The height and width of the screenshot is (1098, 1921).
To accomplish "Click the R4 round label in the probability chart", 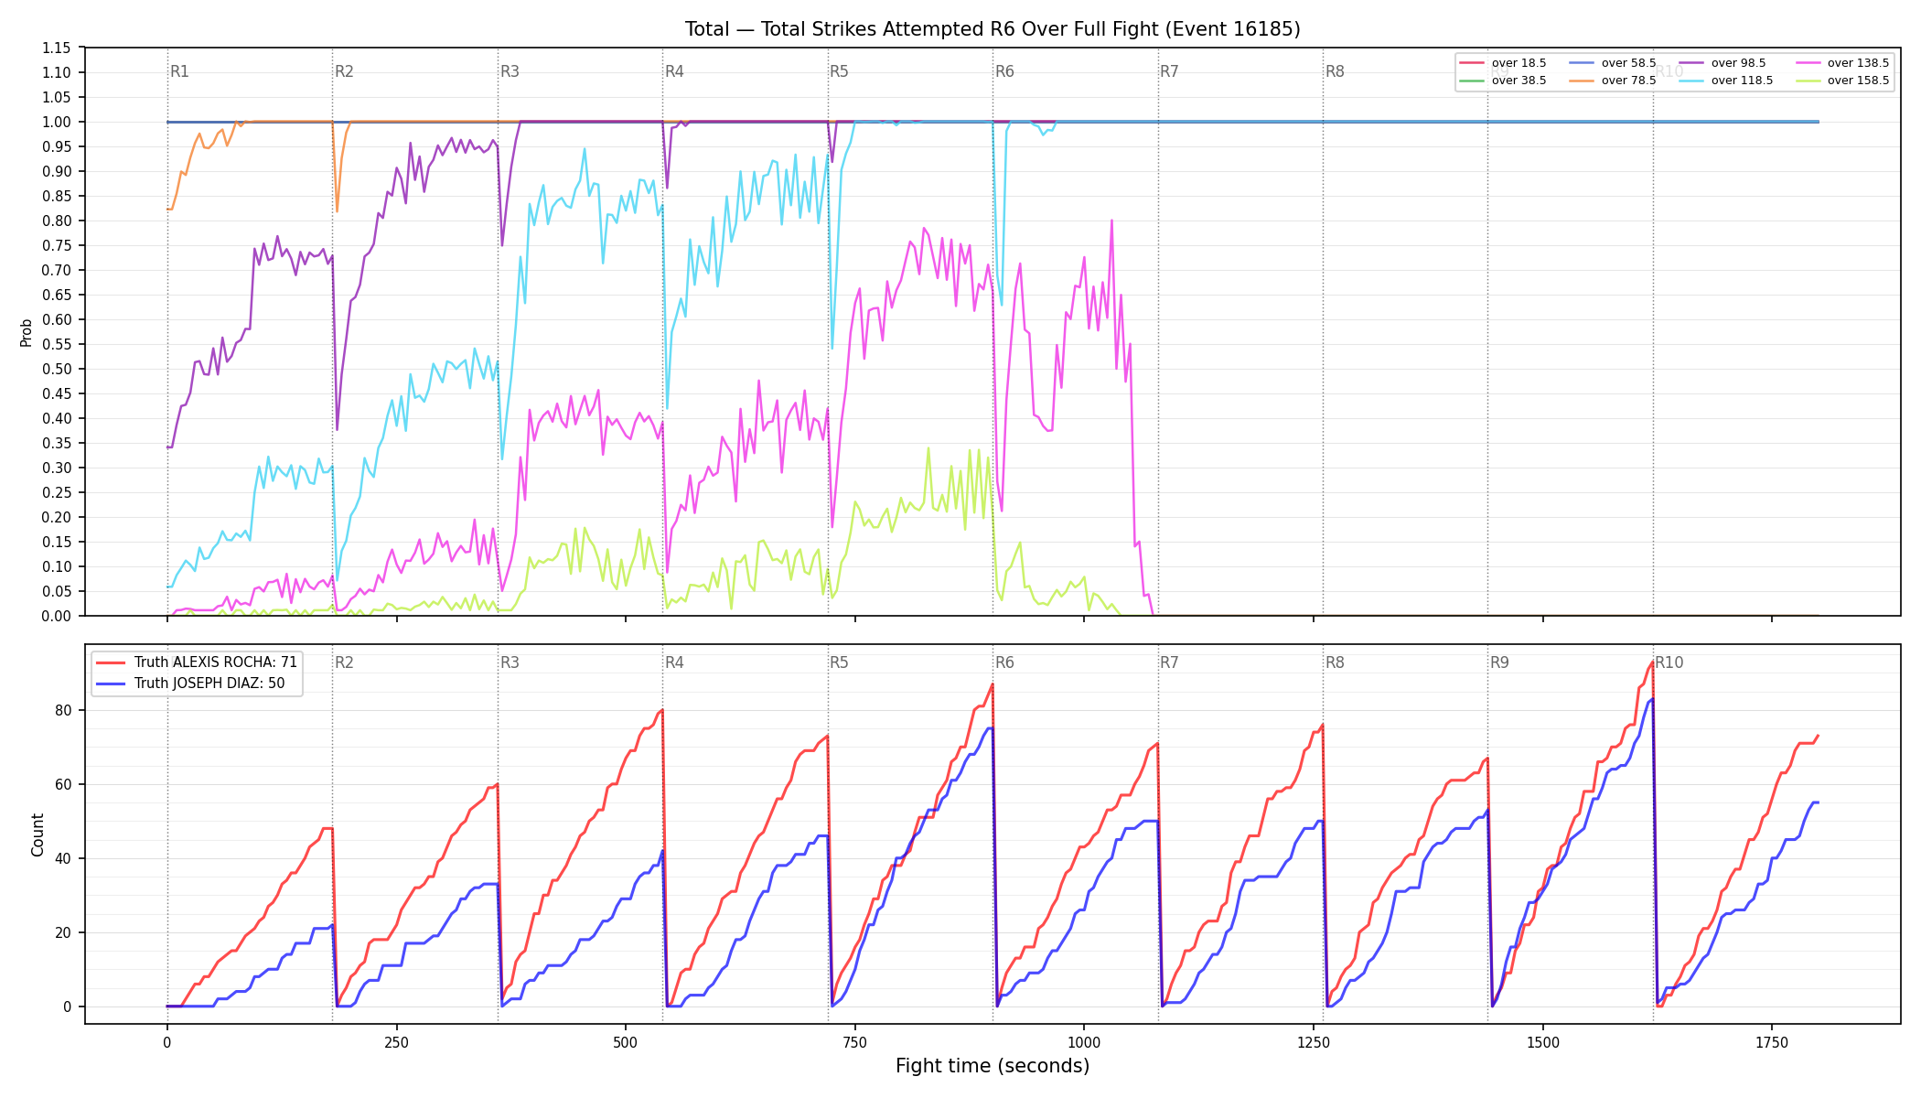I will [x=674, y=71].
